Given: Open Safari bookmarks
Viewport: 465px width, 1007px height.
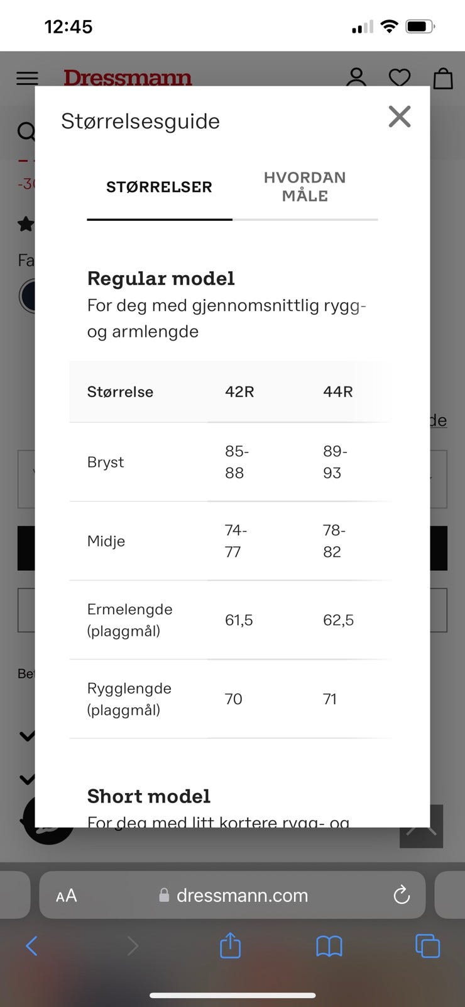Looking at the screenshot, I should (x=329, y=945).
